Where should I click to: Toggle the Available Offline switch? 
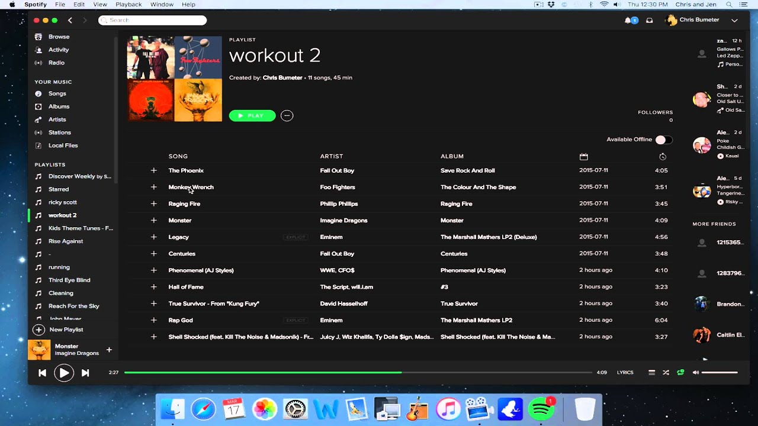pos(664,140)
